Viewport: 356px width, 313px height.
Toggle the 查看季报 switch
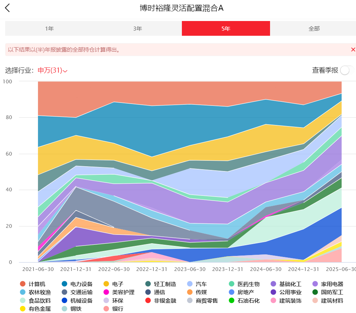[347, 70]
